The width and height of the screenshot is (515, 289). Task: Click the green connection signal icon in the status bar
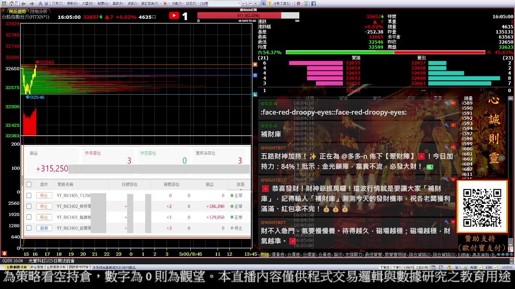(x=466, y=267)
